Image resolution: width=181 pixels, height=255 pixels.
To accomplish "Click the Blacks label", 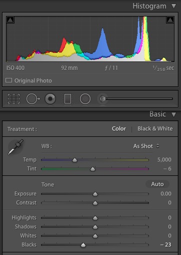I will [29, 244].
